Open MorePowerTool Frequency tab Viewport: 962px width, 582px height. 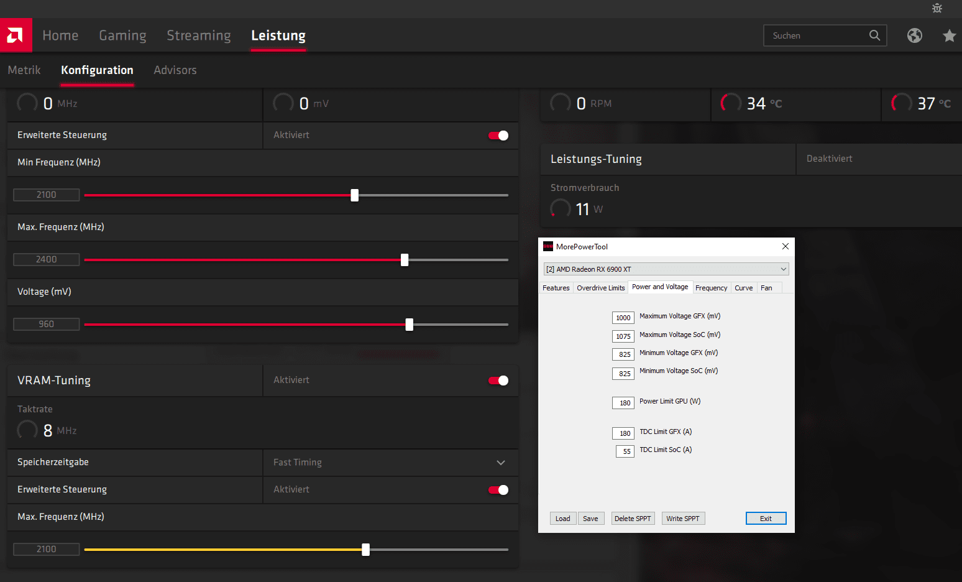coord(711,288)
